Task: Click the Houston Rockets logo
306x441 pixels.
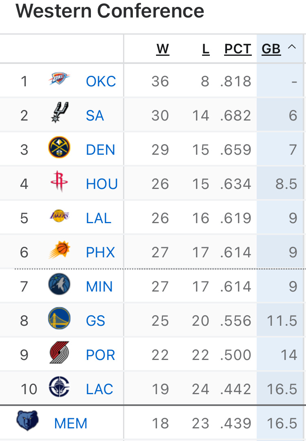Action: 59,182
